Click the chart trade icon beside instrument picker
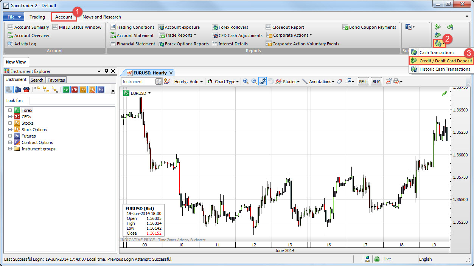The height and width of the screenshot is (266, 474). click(166, 81)
